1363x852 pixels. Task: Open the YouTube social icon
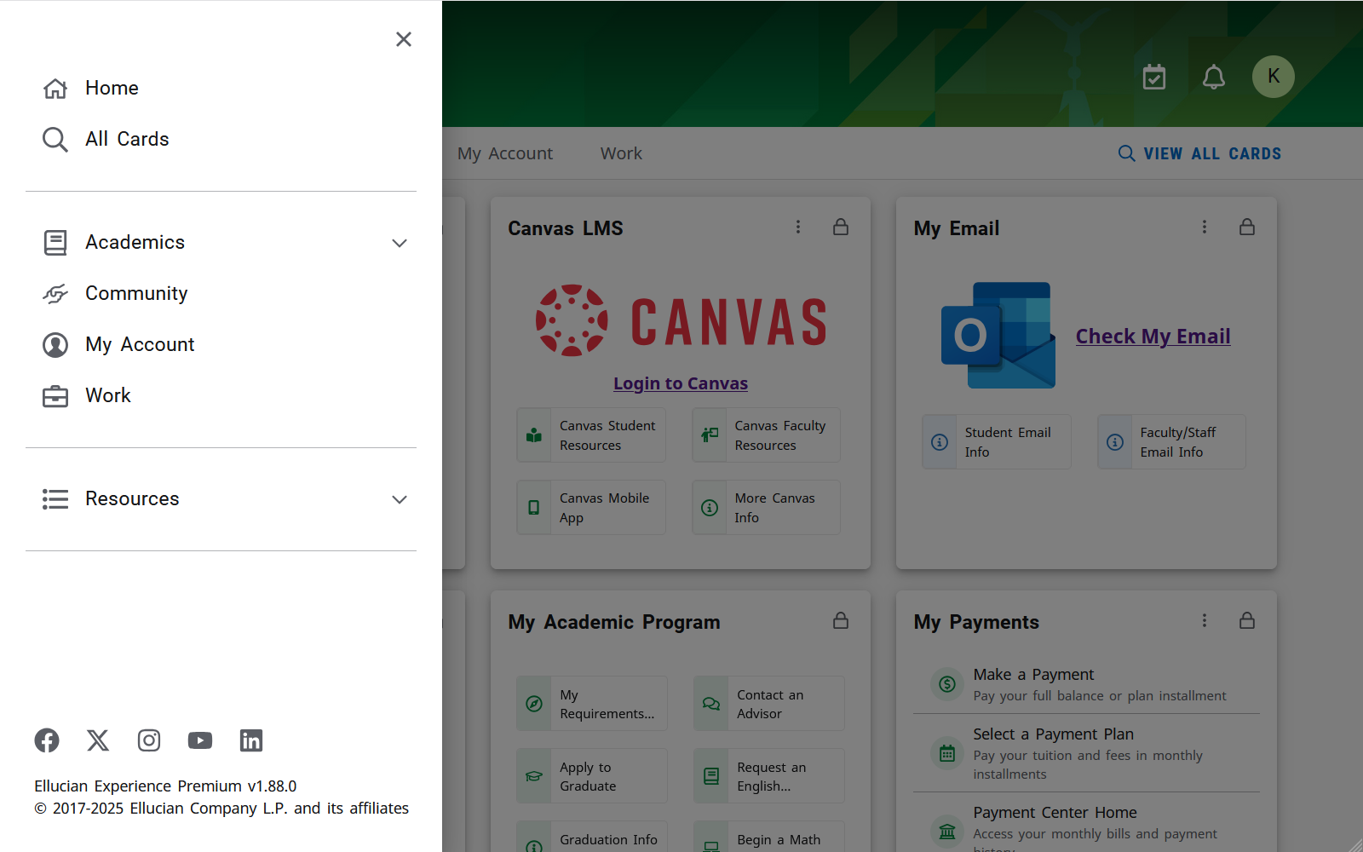click(200, 740)
